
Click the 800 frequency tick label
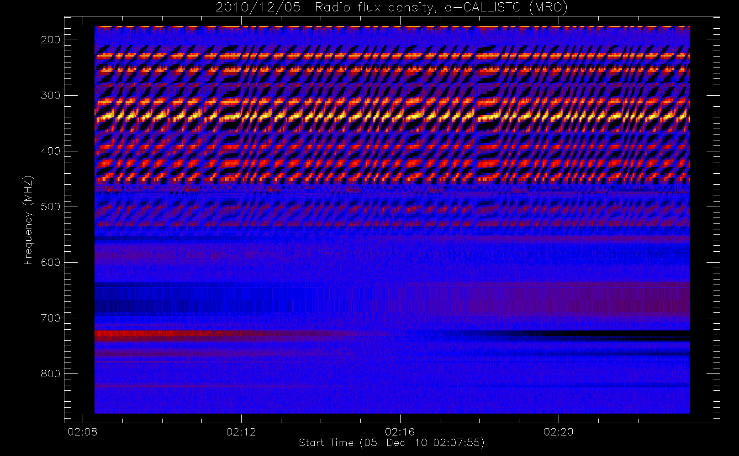tap(50, 373)
